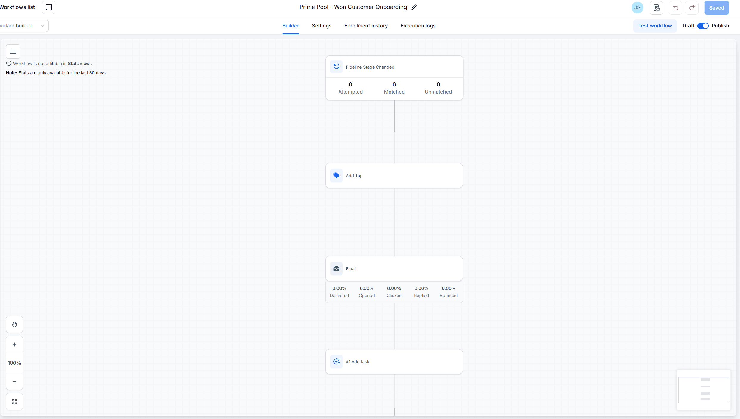This screenshot has width=740, height=419.
Task: Click the redo arrow icon
Action: coord(692,8)
